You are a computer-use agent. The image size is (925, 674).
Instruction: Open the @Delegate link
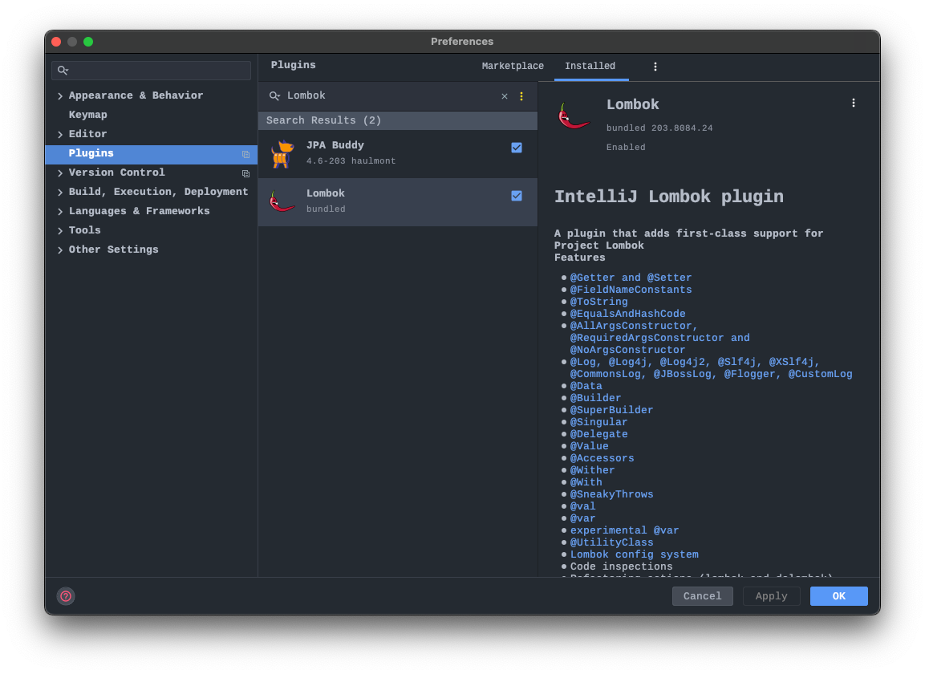(598, 434)
